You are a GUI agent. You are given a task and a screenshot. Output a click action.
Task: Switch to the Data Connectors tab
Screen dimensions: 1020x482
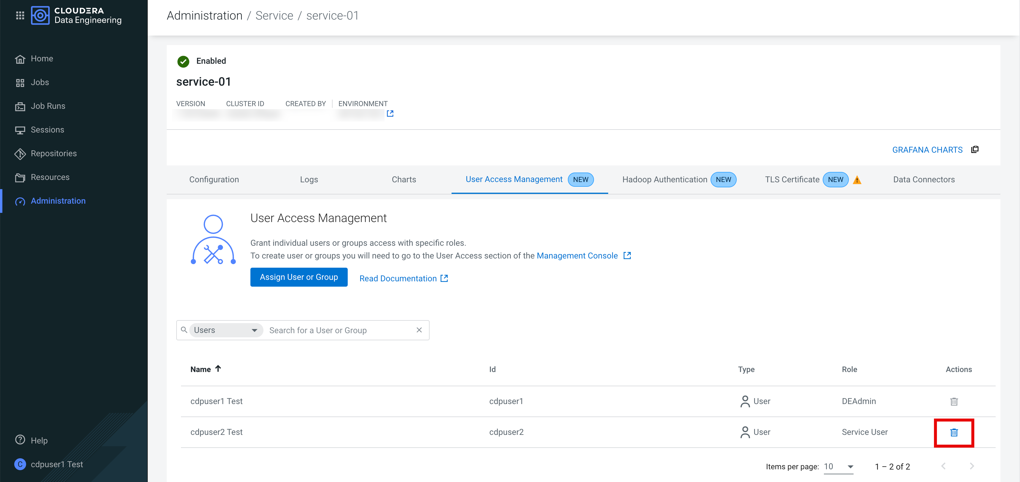[923, 180]
